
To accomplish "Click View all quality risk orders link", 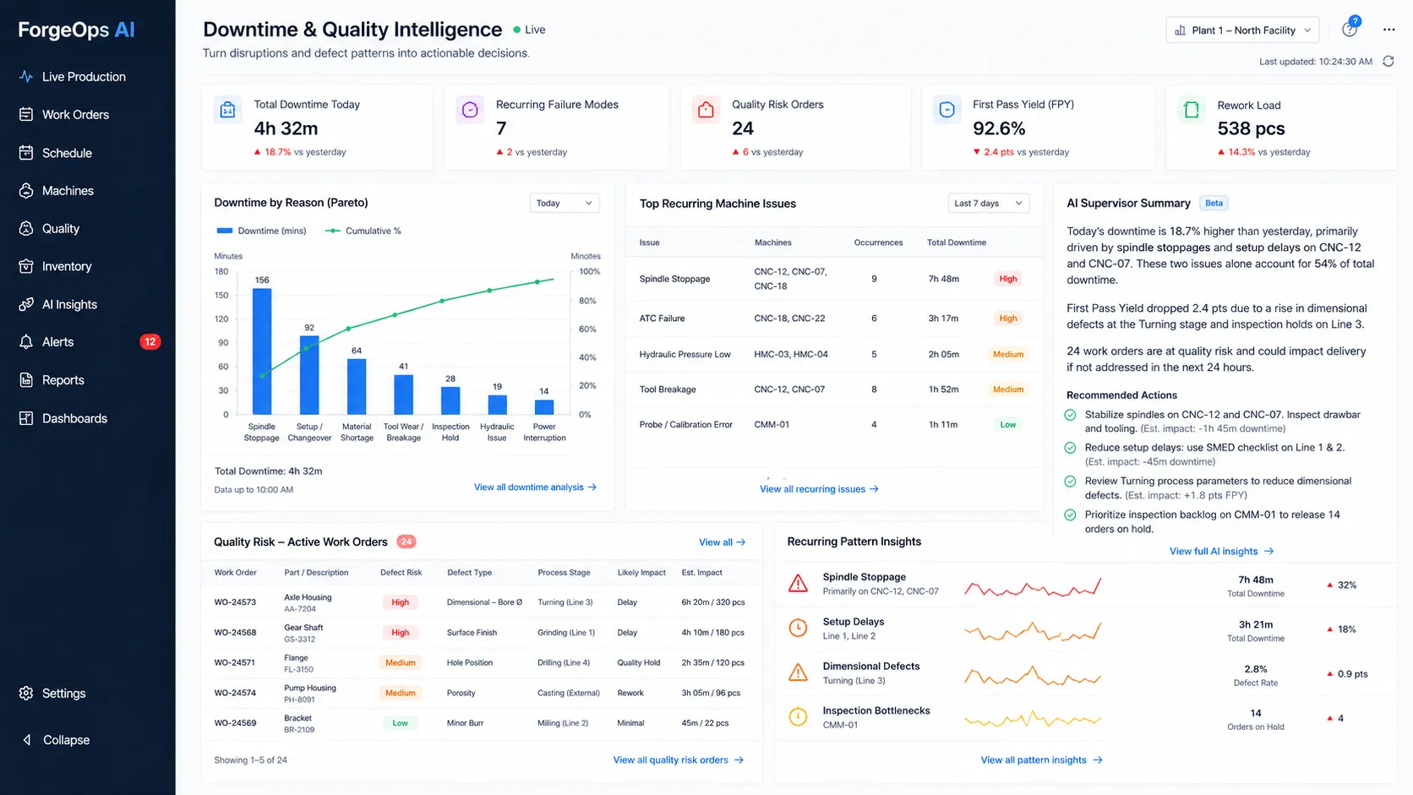I will [679, 760].
